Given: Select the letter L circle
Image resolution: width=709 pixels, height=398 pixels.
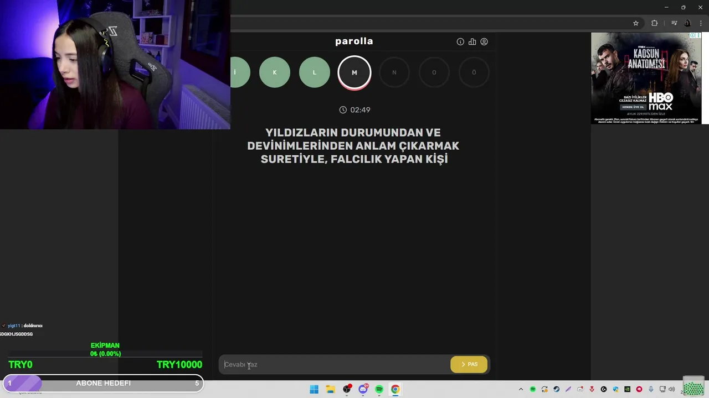Looking at the screenshot, I should coord(315,72).
